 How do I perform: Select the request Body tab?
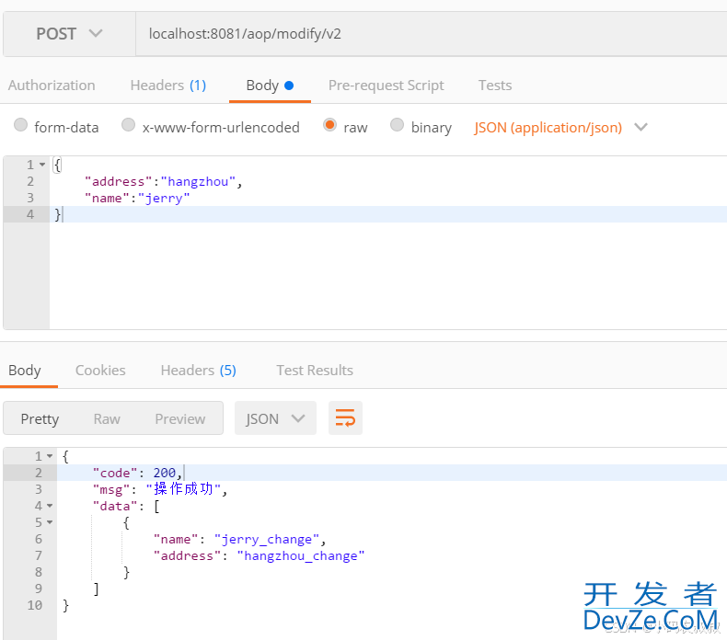(x=270, y=86)
